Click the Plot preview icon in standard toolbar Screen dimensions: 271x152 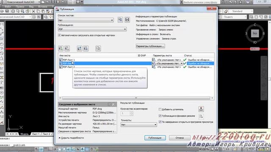[18, 11]
